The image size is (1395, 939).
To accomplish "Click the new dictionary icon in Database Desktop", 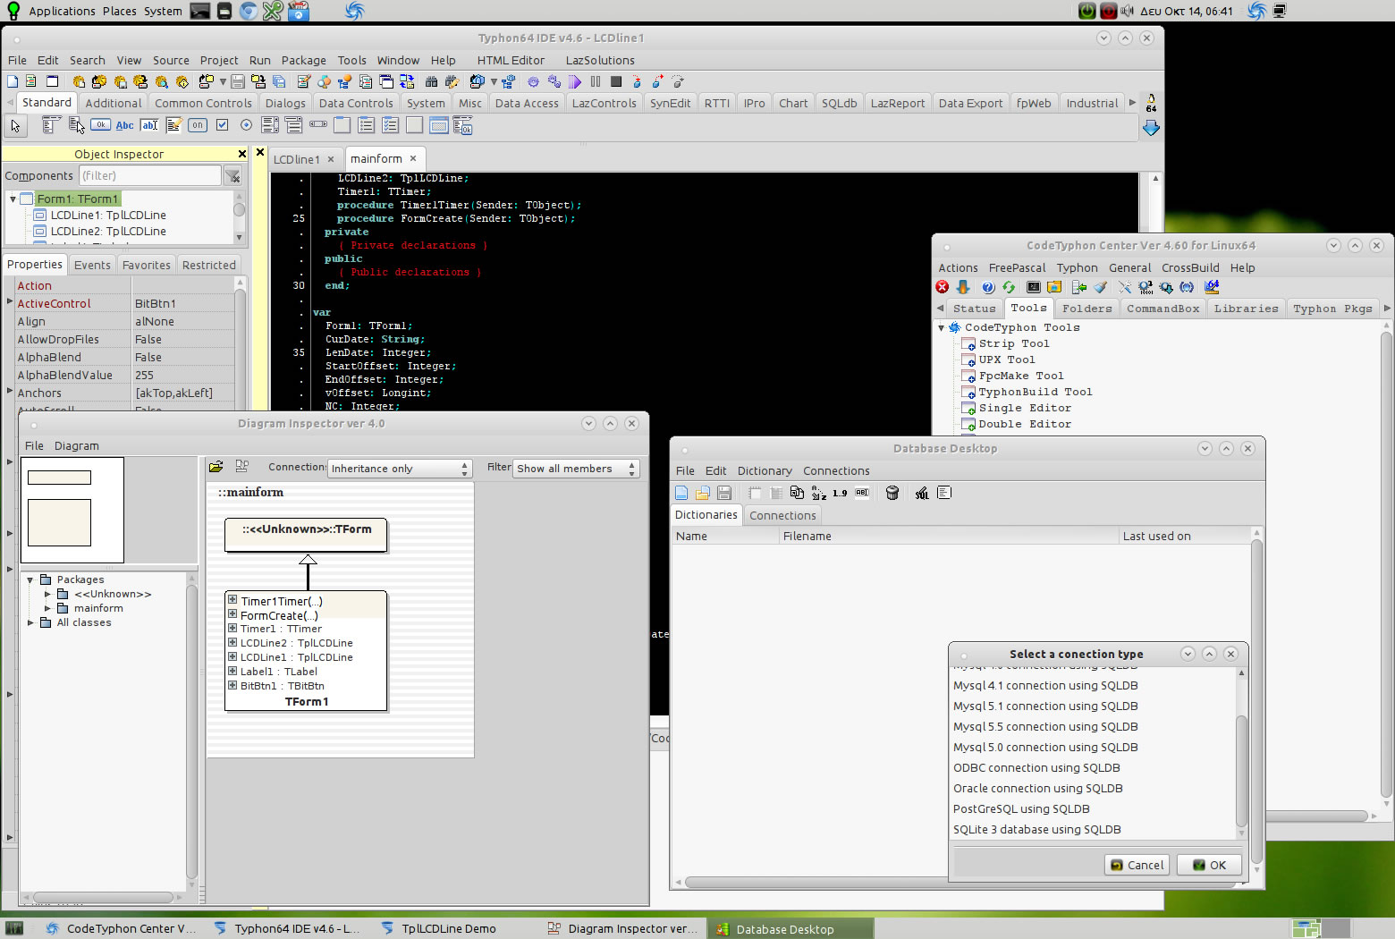I will (x=681, y=493).
